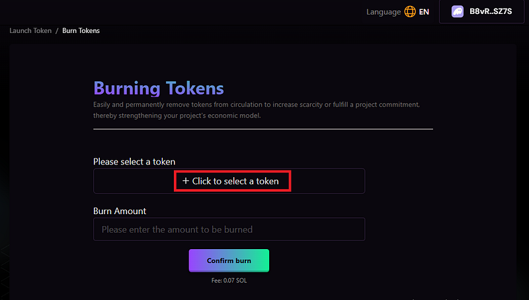Click the divider line below the description

[x=263, y=129]
